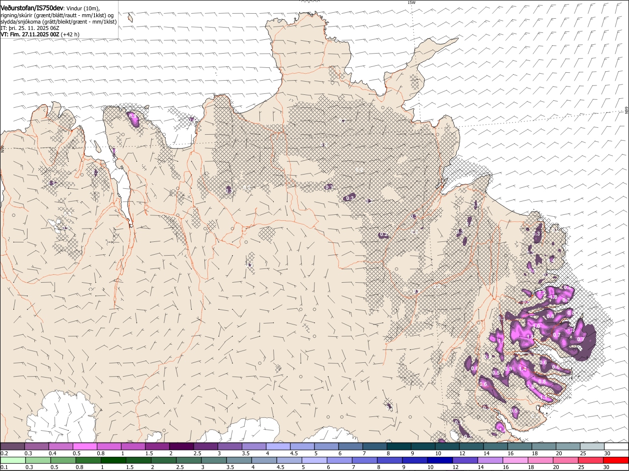Click the '30' label in the rain legend

pos(606,467)
